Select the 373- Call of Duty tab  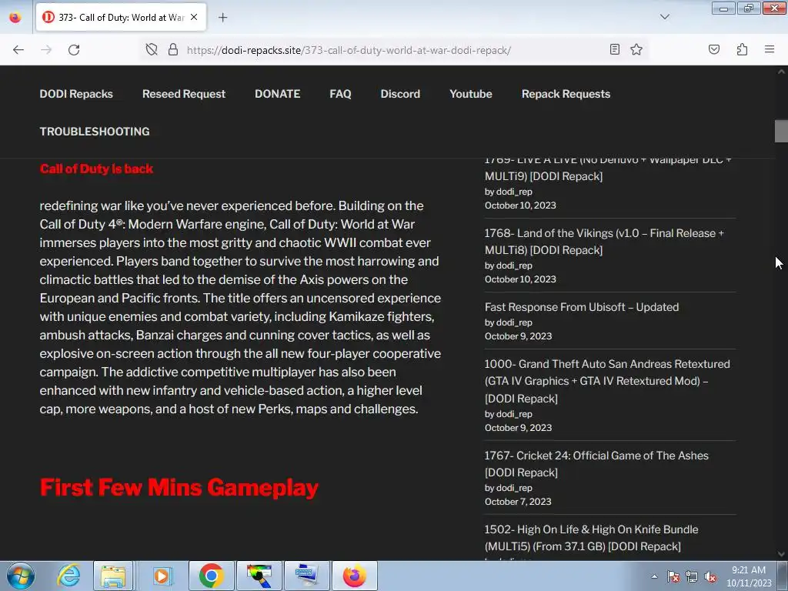pyautogui.click(x=121, y=18)
